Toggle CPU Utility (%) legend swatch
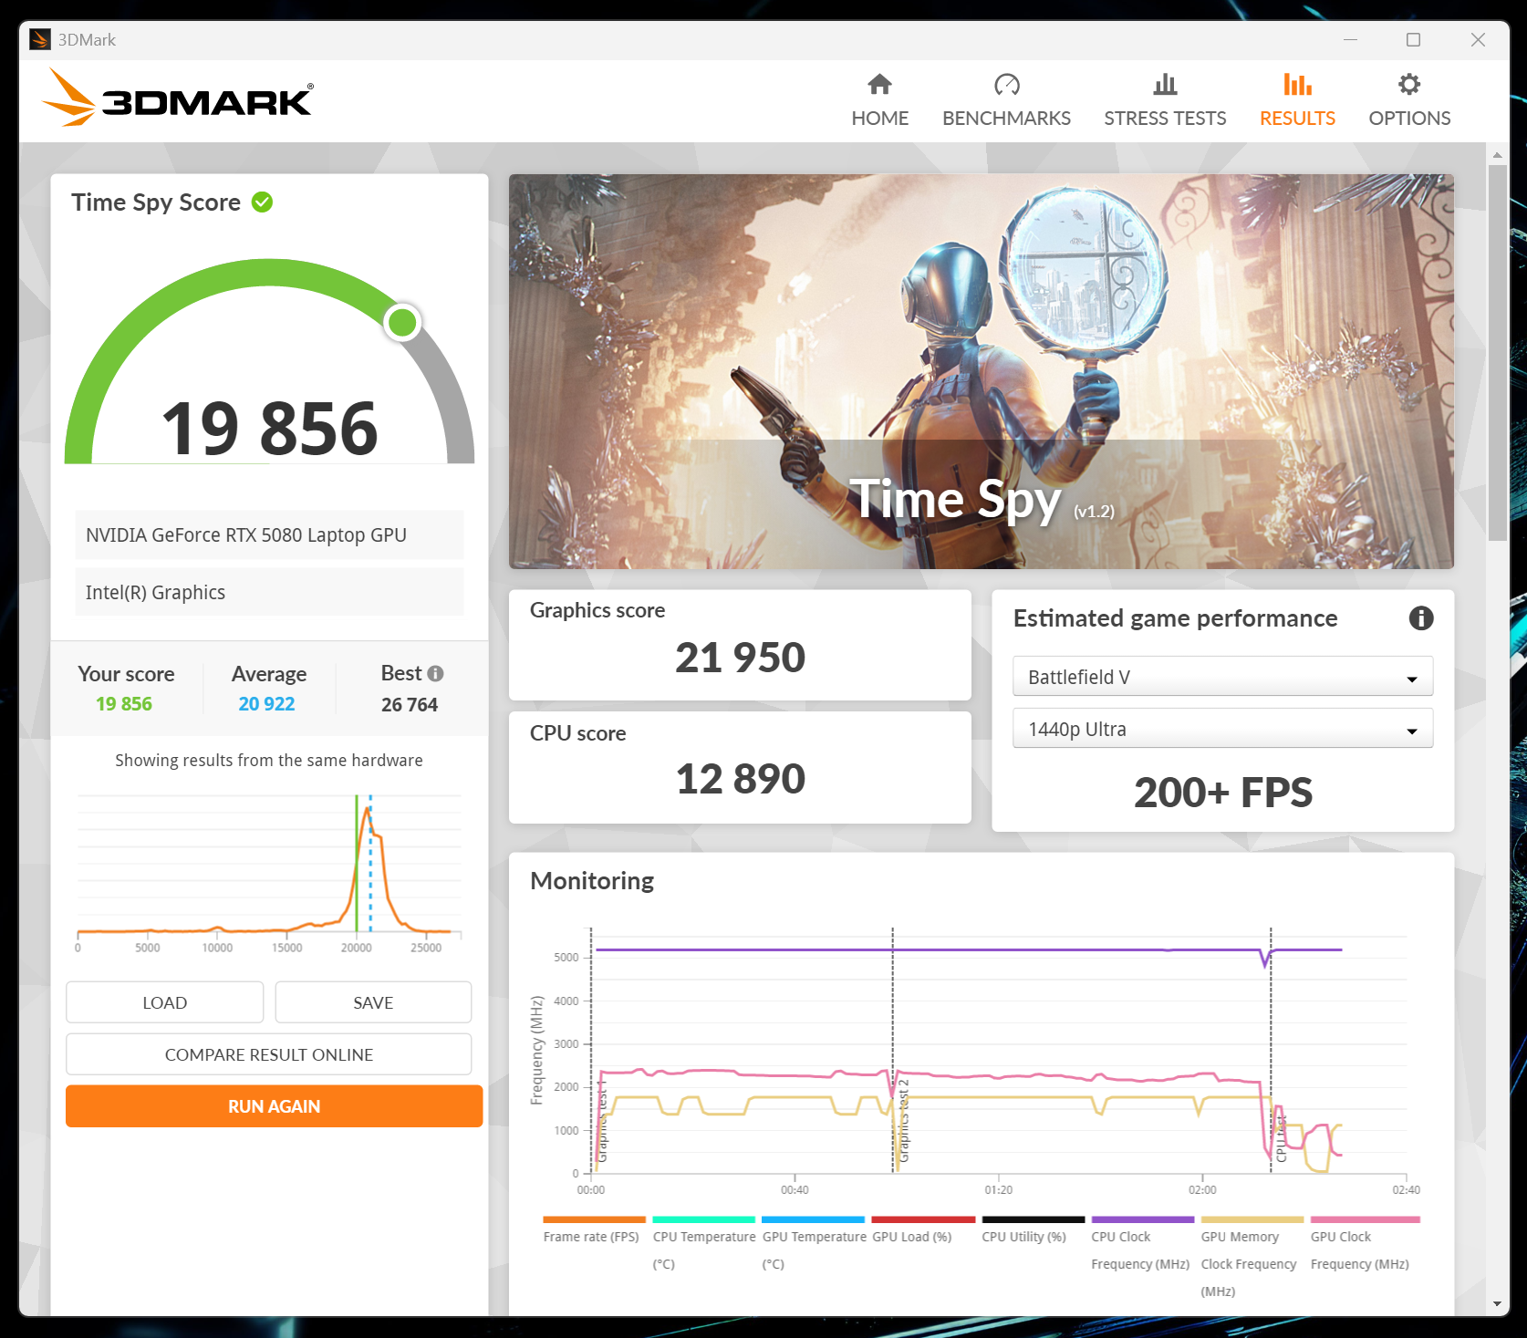 [x=1033, y=1219]
